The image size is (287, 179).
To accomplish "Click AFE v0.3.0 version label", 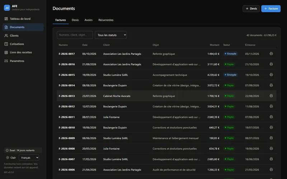I will point(9,172).
